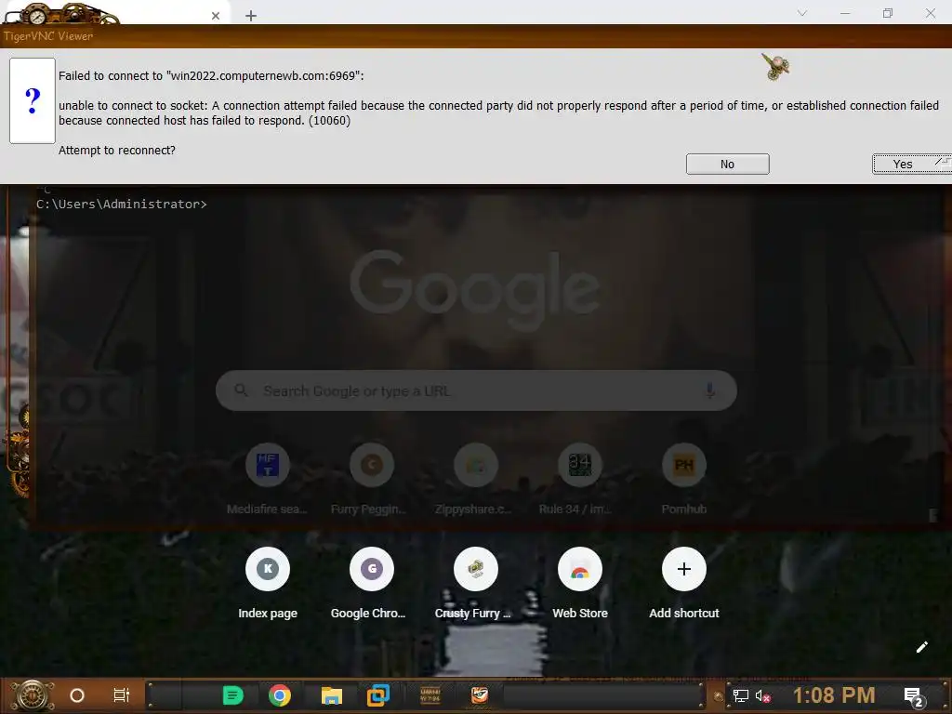Open Google Chrome from taskbar
Image resolution: width=952 pixels, height=714 pixels.
click(279, 695)
